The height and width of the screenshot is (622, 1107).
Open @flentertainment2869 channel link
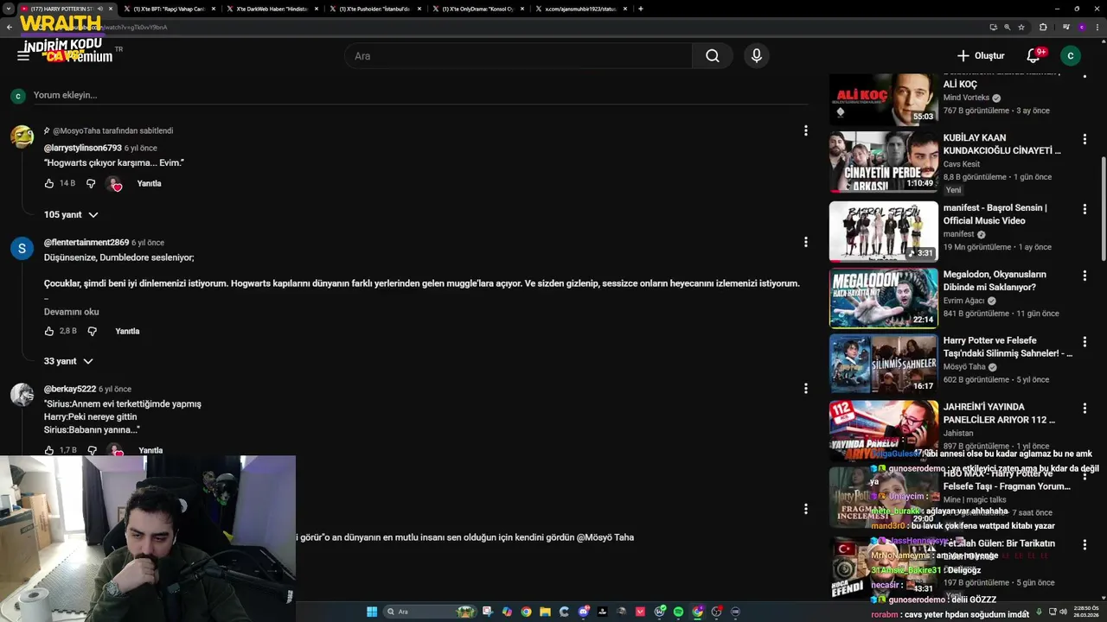point(86,243)
